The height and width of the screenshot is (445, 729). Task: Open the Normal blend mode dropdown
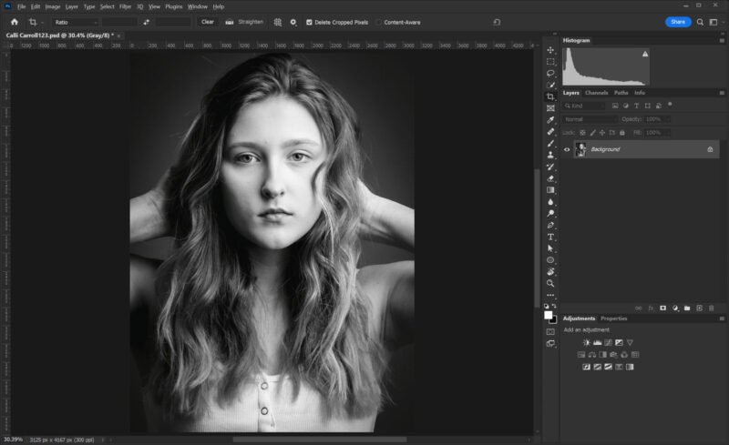[x=590, y=119]
